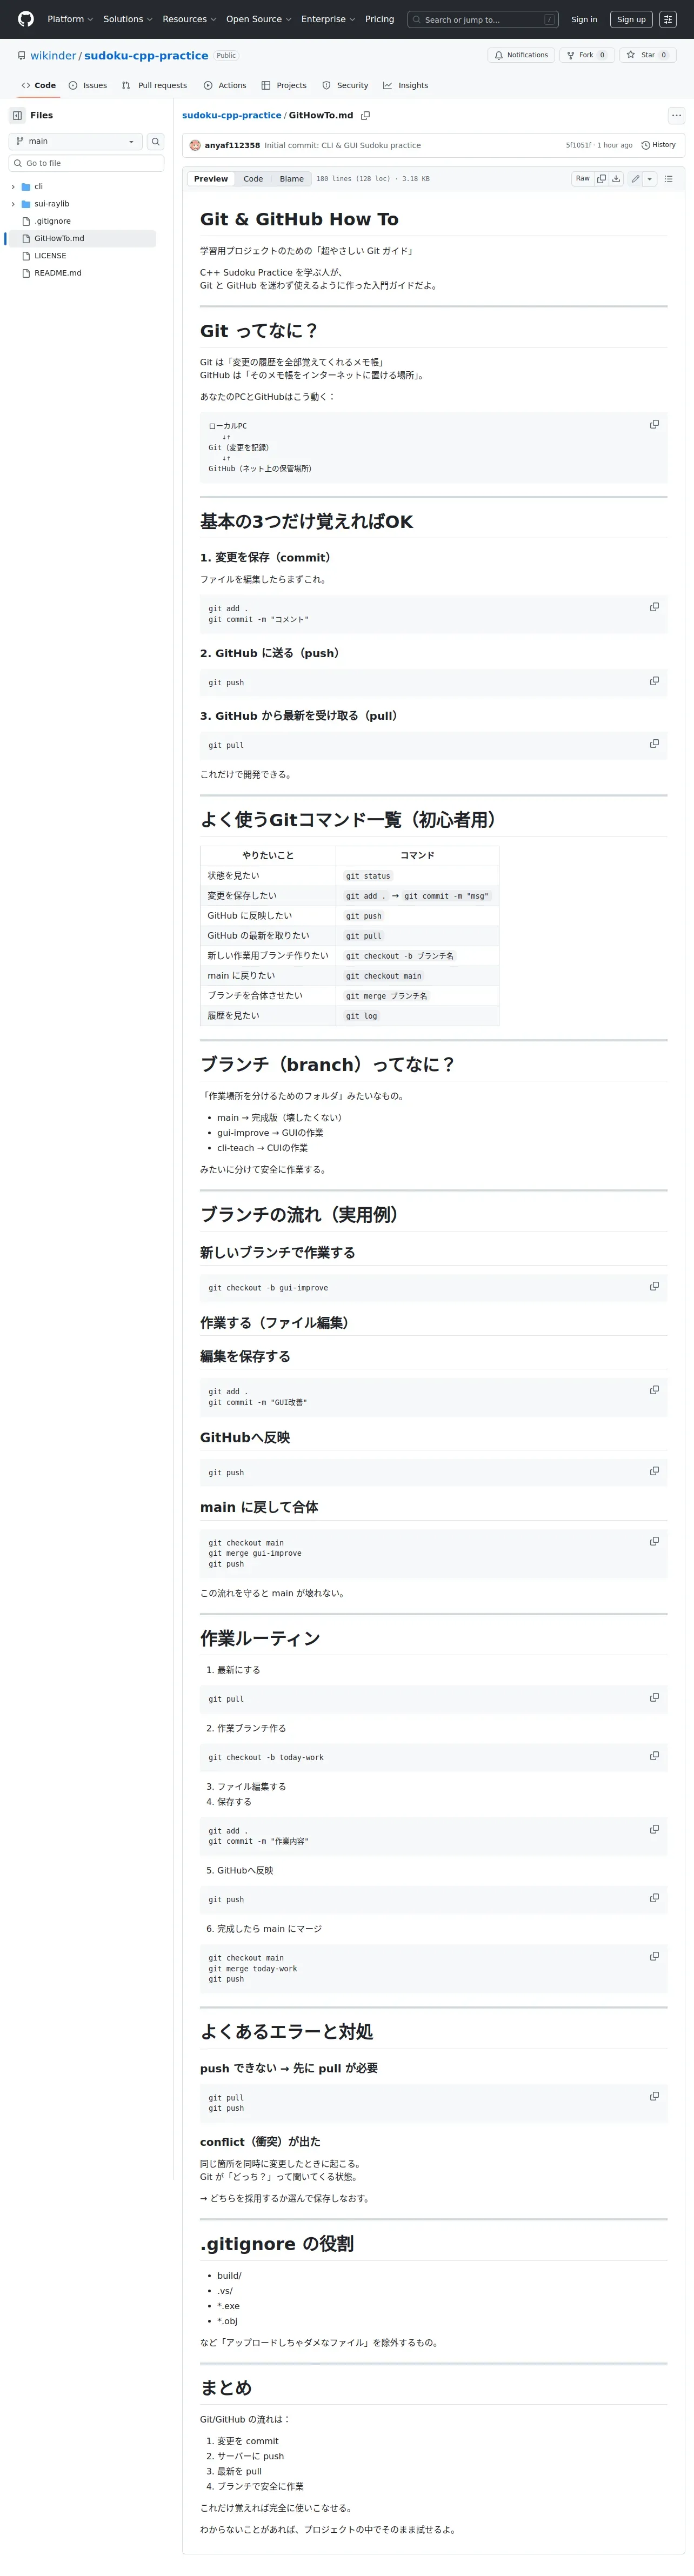The height and width of the screenshot is (2576, 694).
Task: Open the header settings icon beside Sign up
Action: [668, 19]
